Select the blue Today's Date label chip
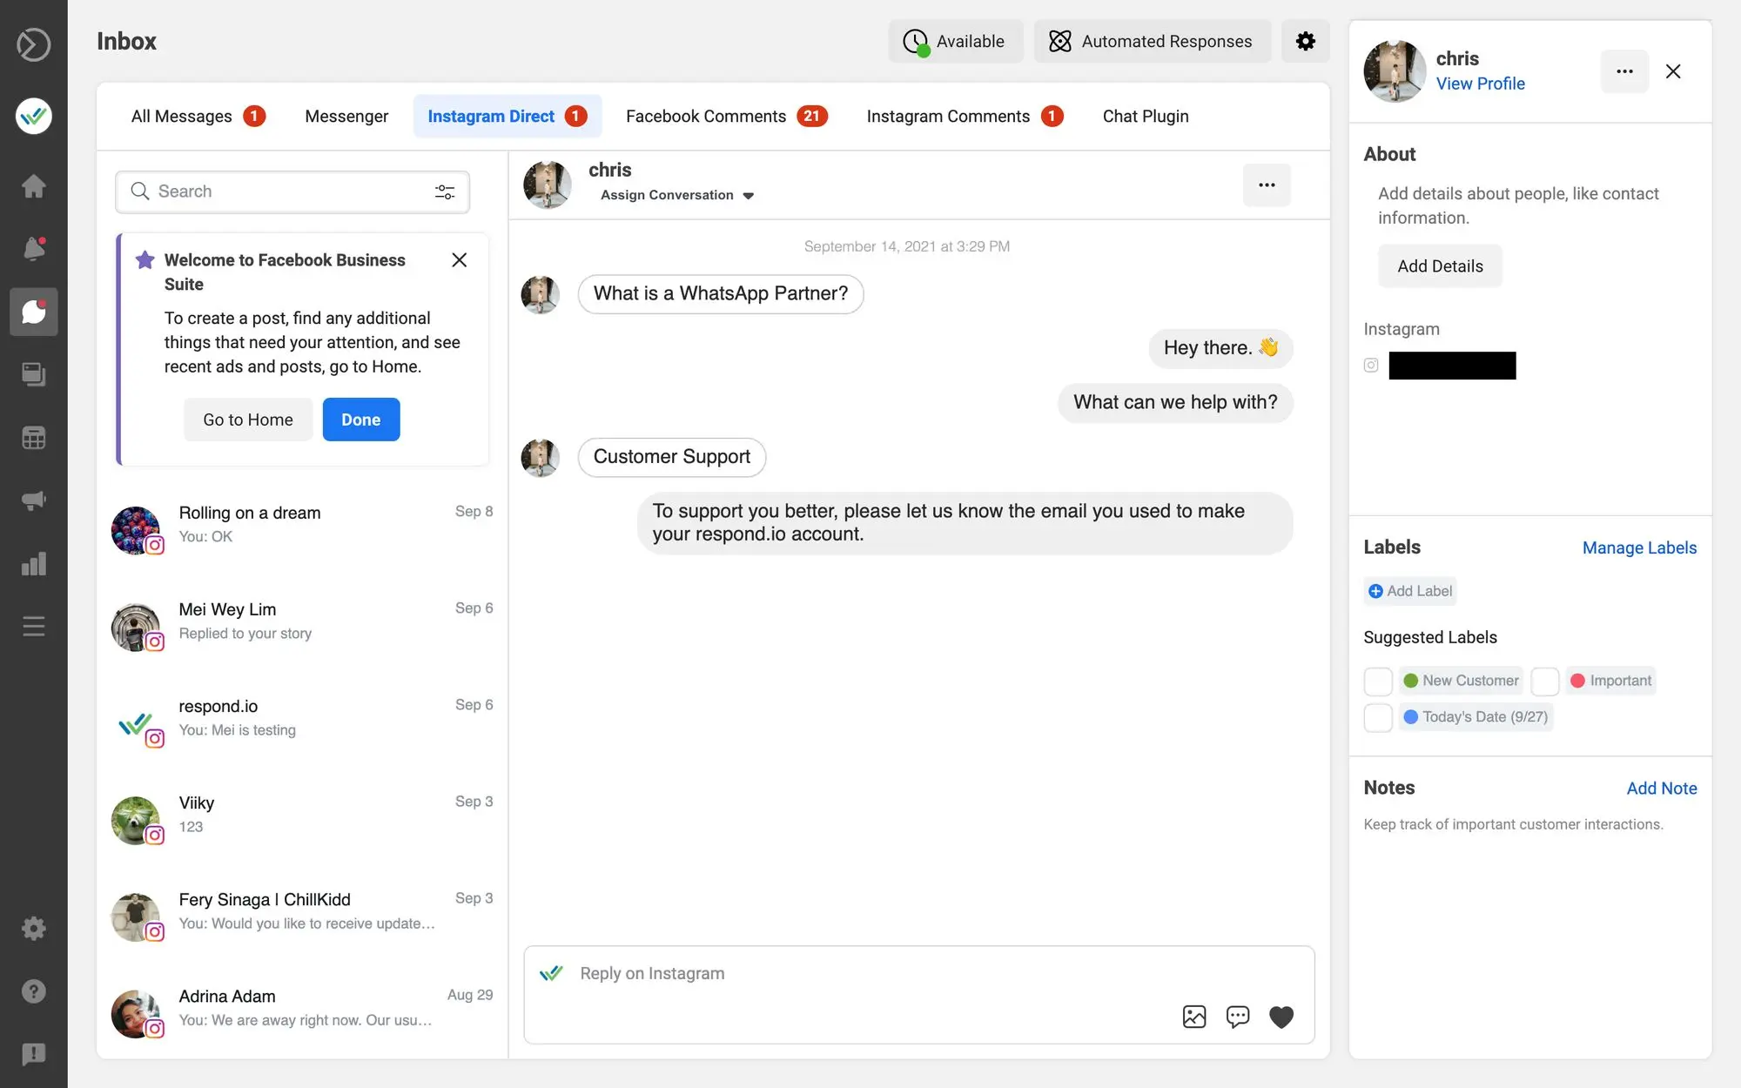This screenshot has height=1088, width=1741. (x=1475, y=717)
